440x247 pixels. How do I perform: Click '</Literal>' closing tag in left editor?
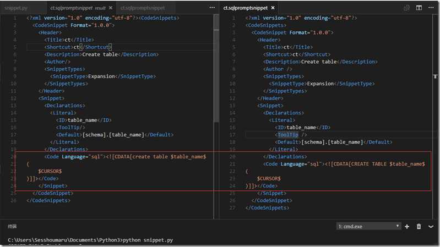point(64,142)
